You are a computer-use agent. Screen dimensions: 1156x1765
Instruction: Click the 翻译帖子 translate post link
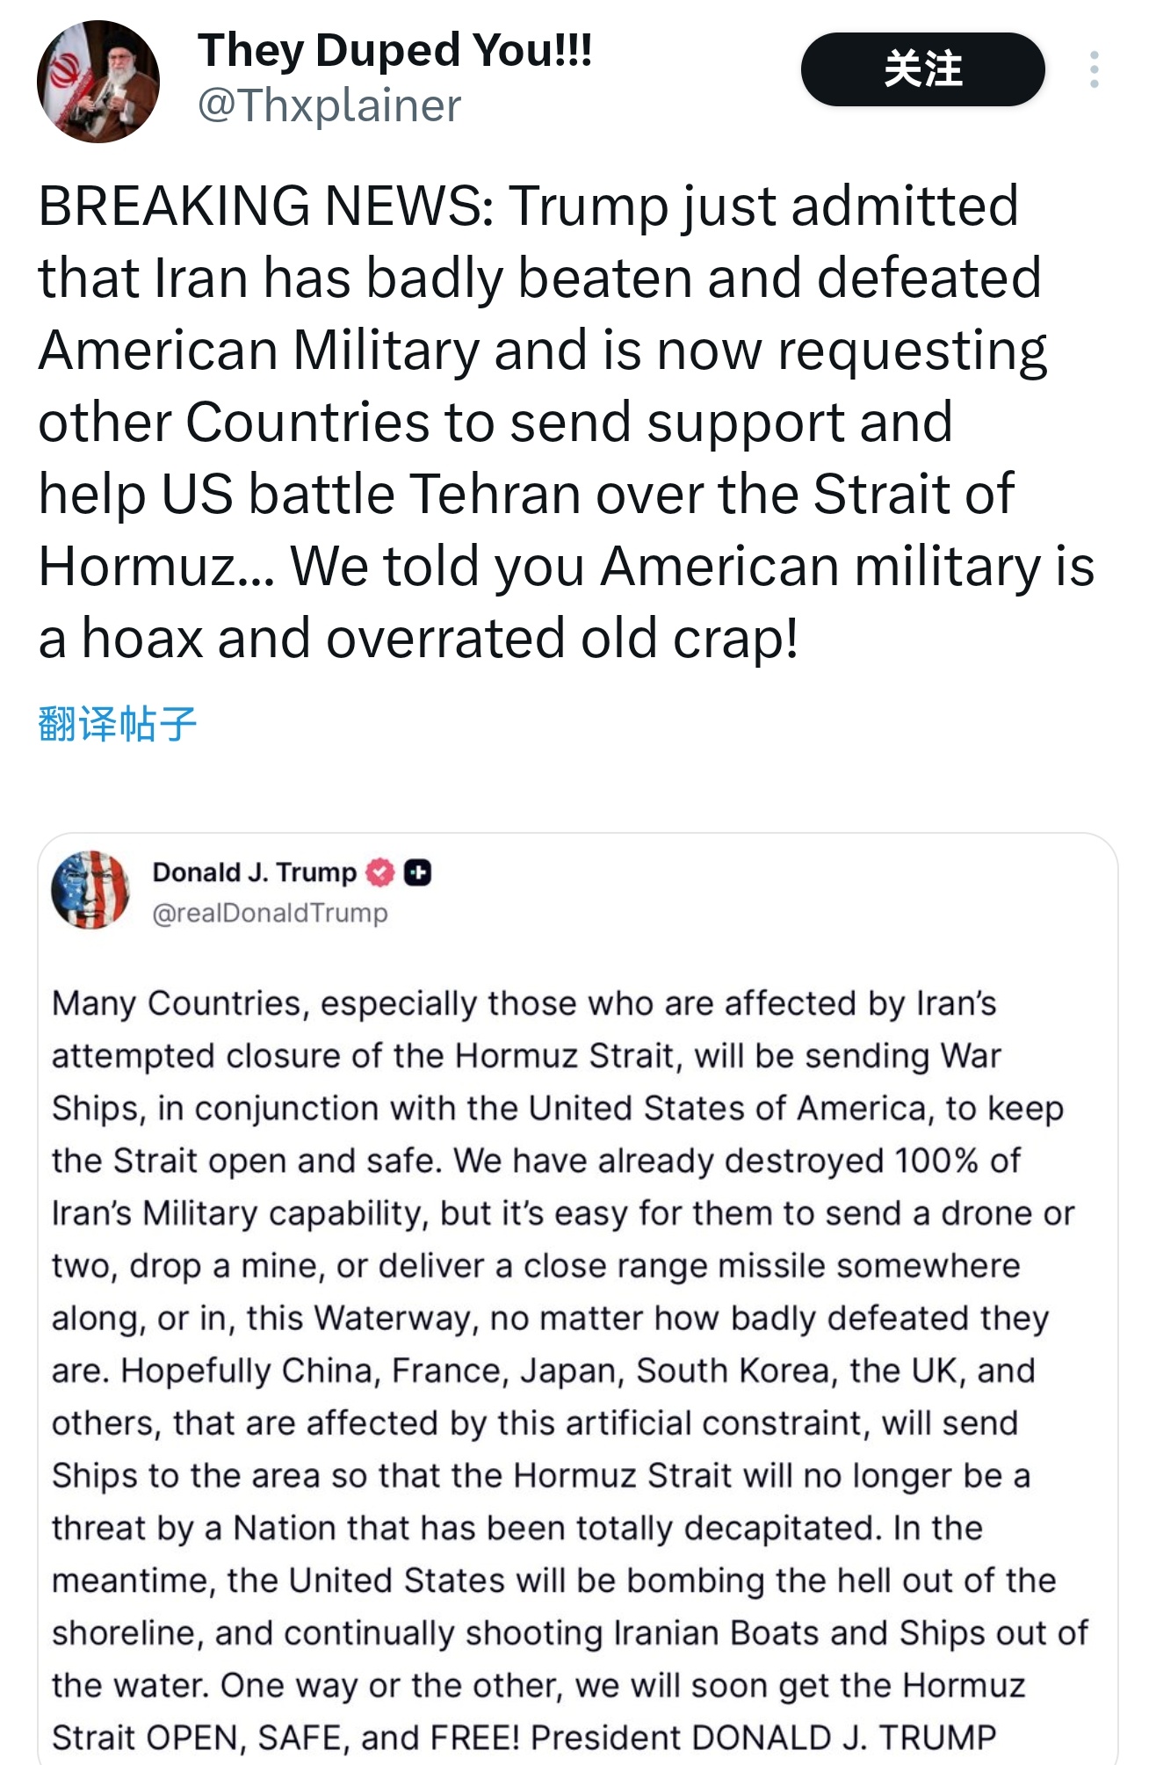(x=118, y=724)
